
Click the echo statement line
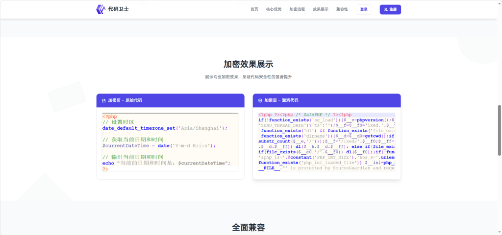tap(167, 163)
